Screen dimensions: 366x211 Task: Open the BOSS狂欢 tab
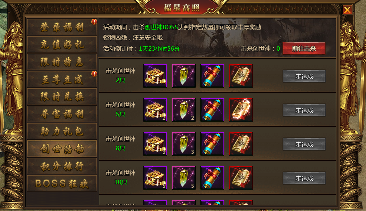point(62,183)
